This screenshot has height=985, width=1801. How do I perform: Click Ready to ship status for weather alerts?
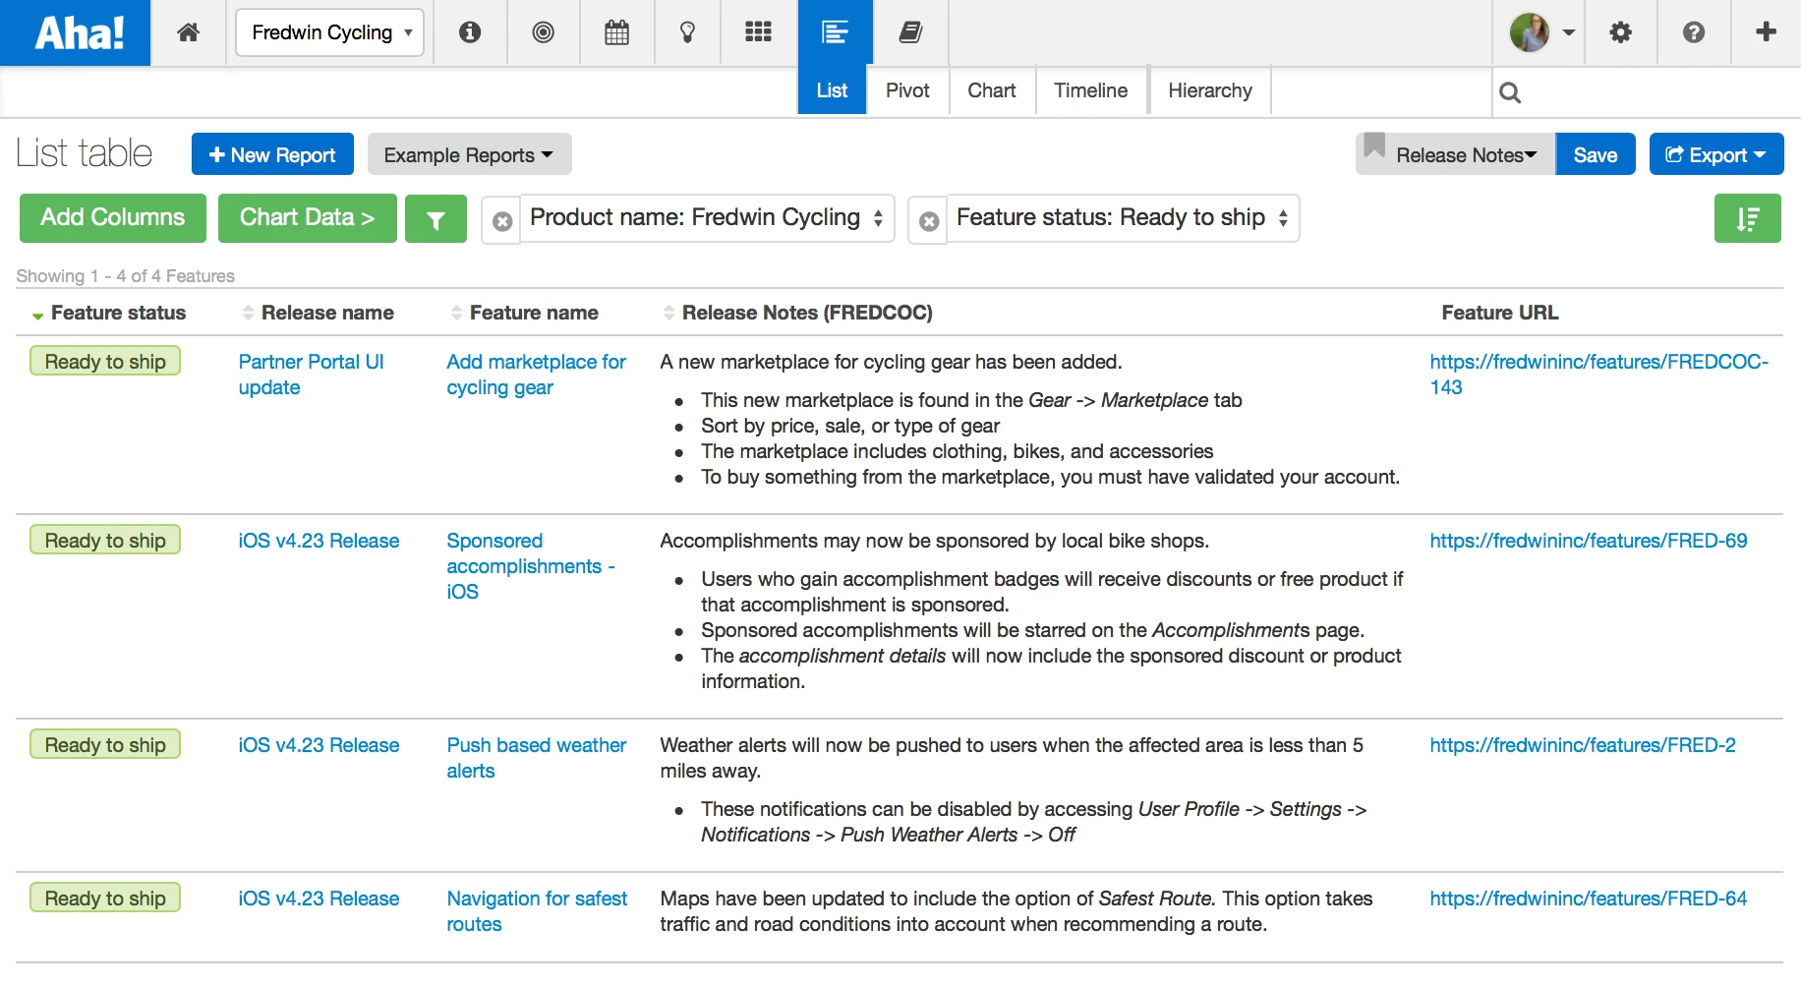pyautogui.click(x=105, y=744)
